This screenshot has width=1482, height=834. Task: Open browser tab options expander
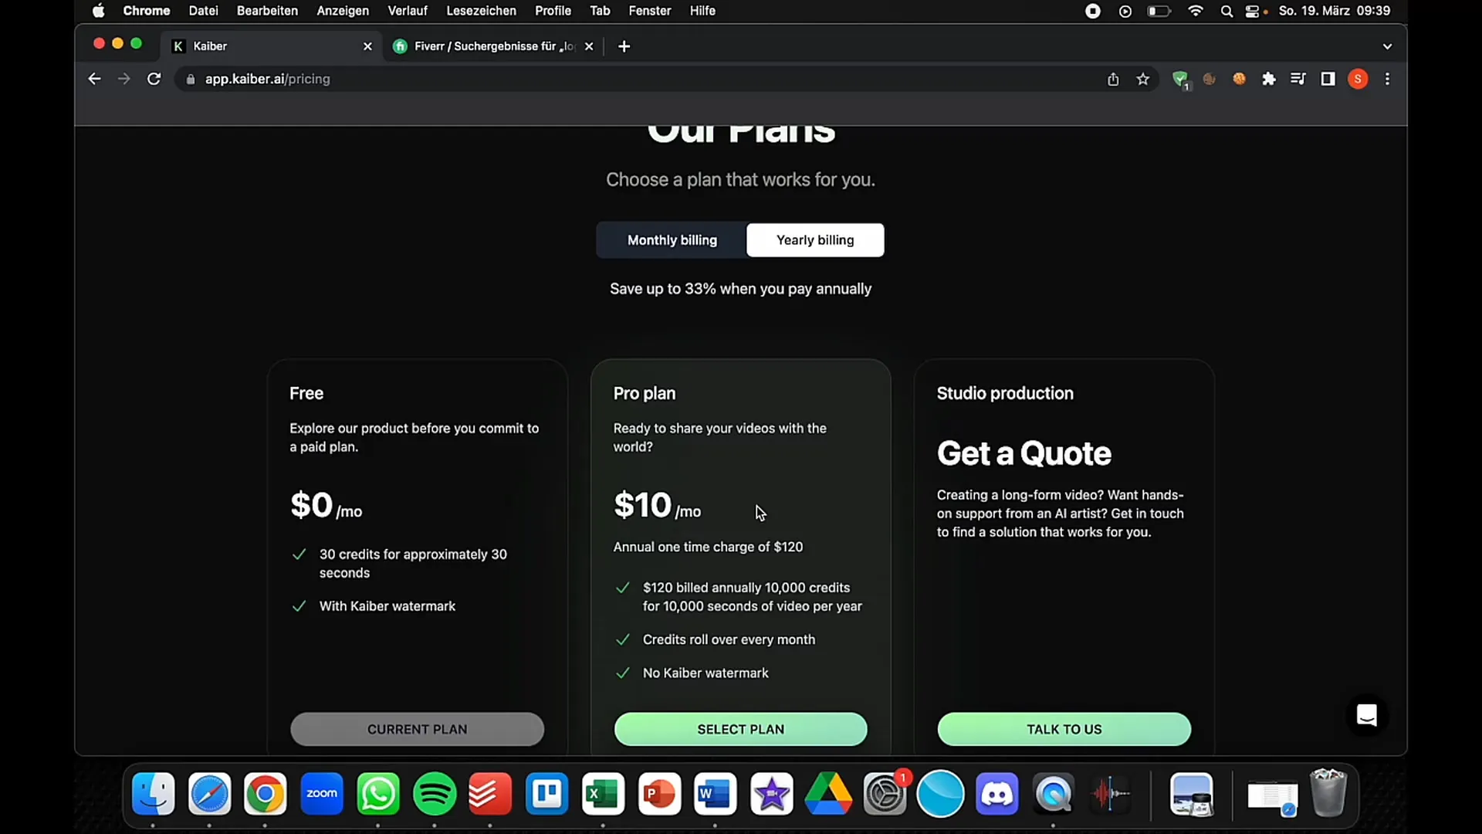(x=1386, y=46)
